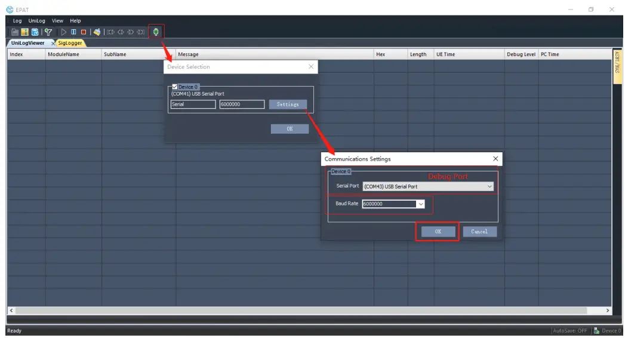Switch to the SigLogger tab
This screenshot has height=338, width=625.
pyautogui.click(x=70, y=43)
